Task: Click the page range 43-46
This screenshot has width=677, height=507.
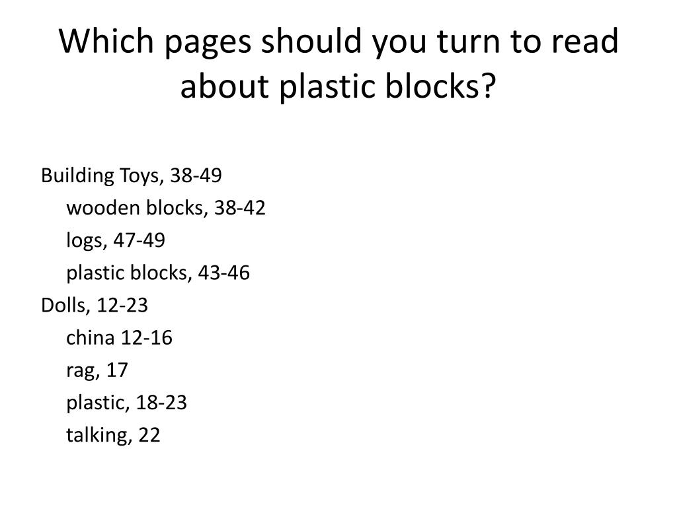Action: [x=224, y=273]
